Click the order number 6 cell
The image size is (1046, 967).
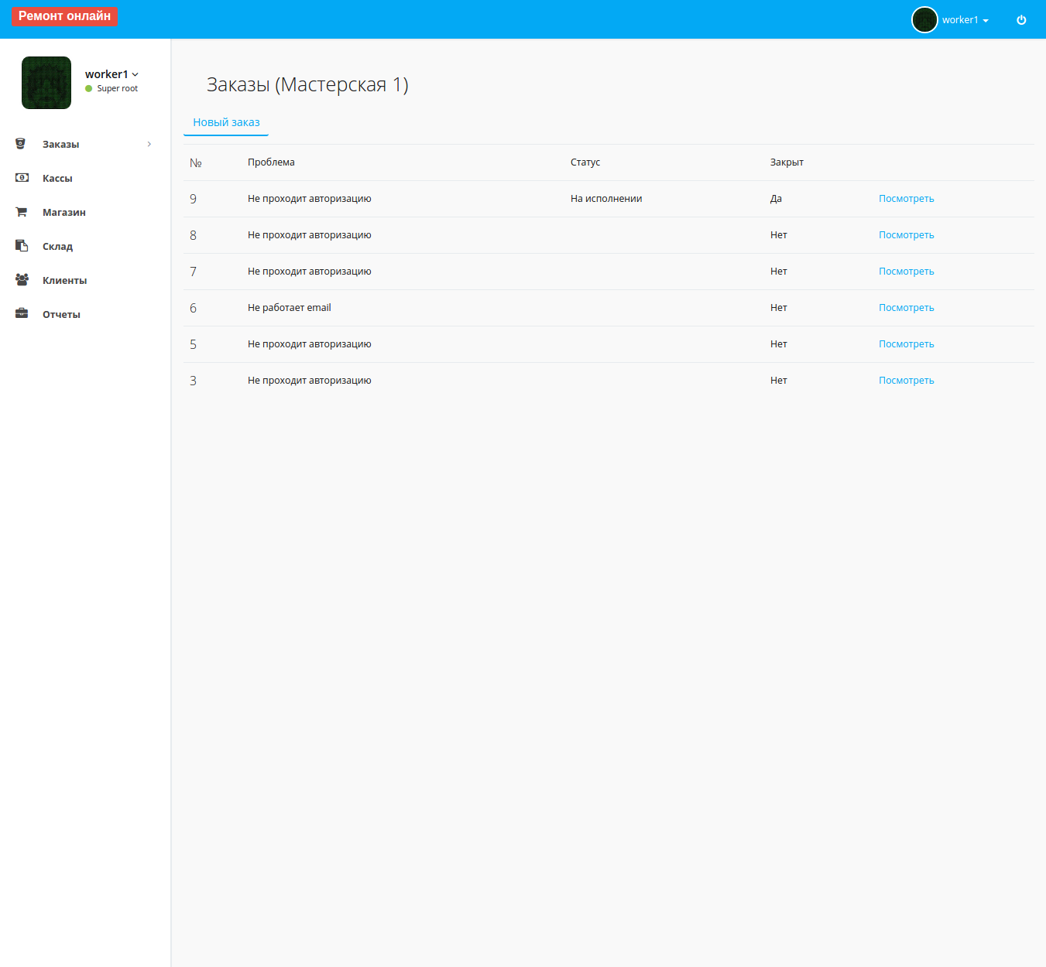click(194, 308)
